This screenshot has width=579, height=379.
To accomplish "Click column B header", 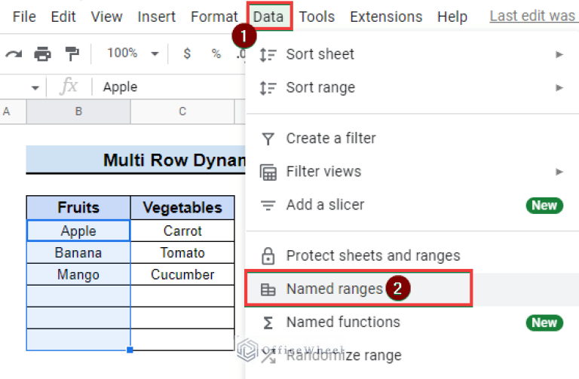I will [78, 112].
